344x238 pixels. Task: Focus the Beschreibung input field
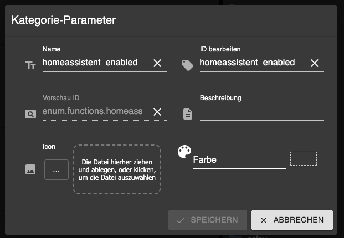click(x=261, y=112)
